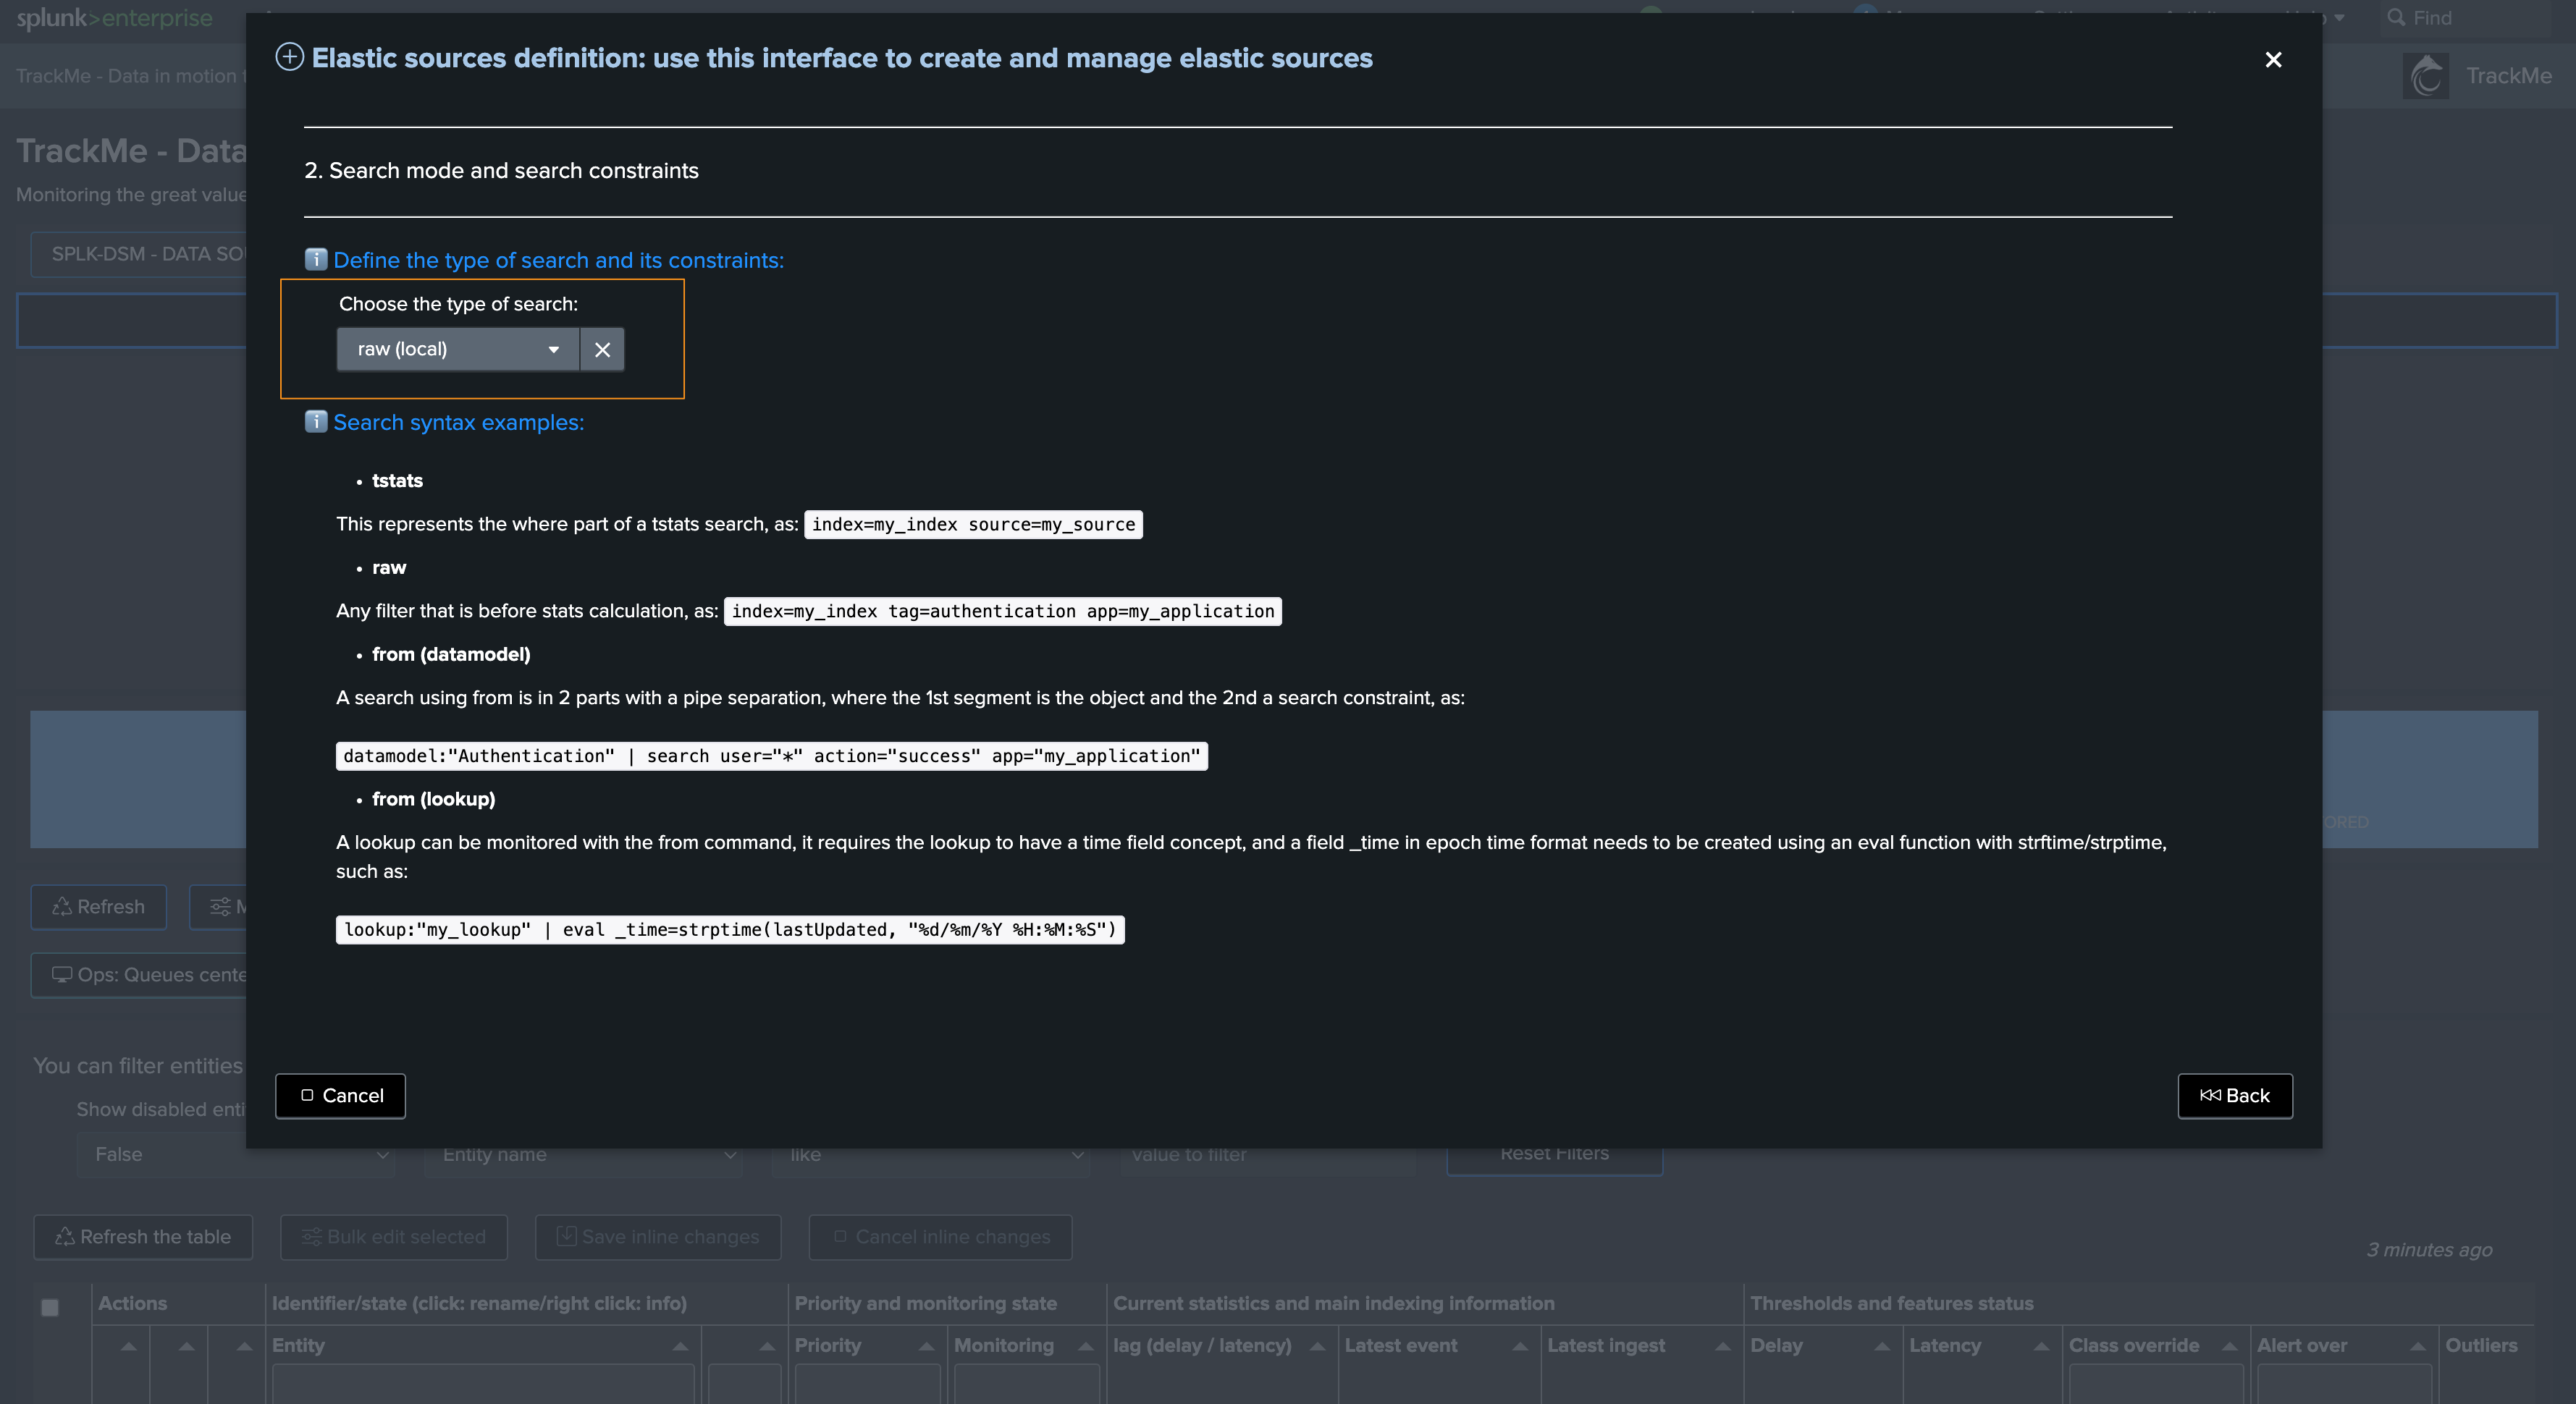
Task: Click the Priority column filter input box
Action: [868, 1385]
